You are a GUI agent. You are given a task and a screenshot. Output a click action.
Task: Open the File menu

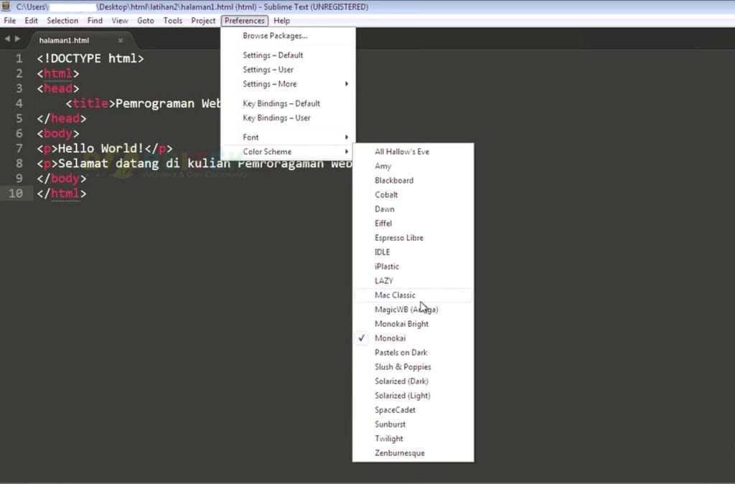tap(10, 21)
